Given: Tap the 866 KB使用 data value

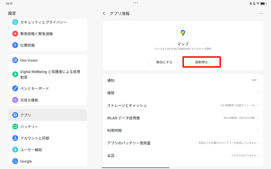Looking at the screenshot, I should coord(239,118).
